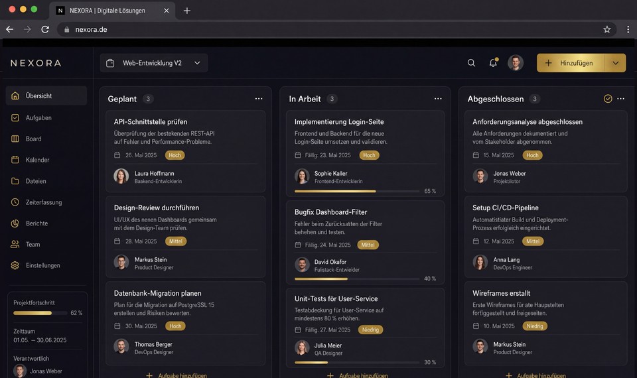This screenshot has height=378, width=637.
Task: Click Mittel tag on Design-Review card
Action: pyautogui.click(x=175, y=241)
